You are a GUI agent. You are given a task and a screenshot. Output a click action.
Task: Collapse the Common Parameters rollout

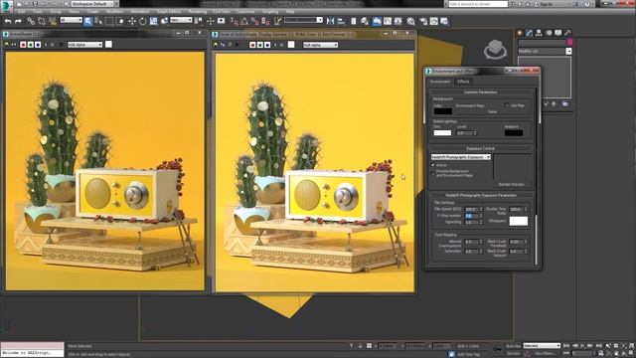481,92
